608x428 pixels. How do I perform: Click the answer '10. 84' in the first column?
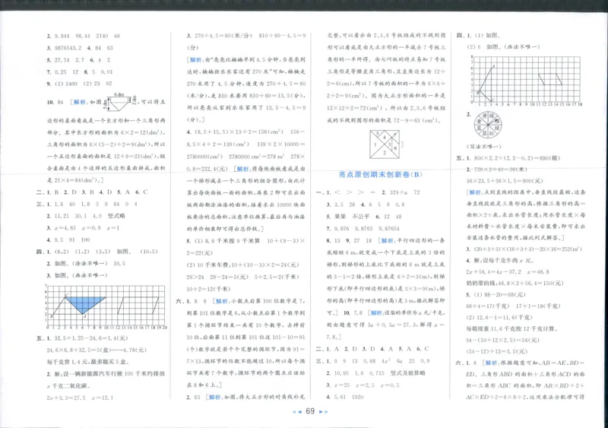pyautogui.click(x=55, y=103)
